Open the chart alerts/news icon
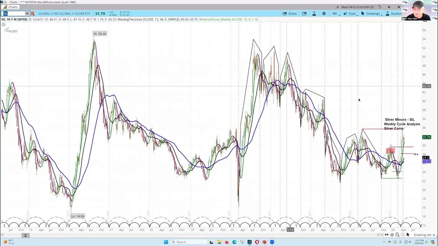Image resolution: width=438 pixels, height=246 pixels. [304, 14]
